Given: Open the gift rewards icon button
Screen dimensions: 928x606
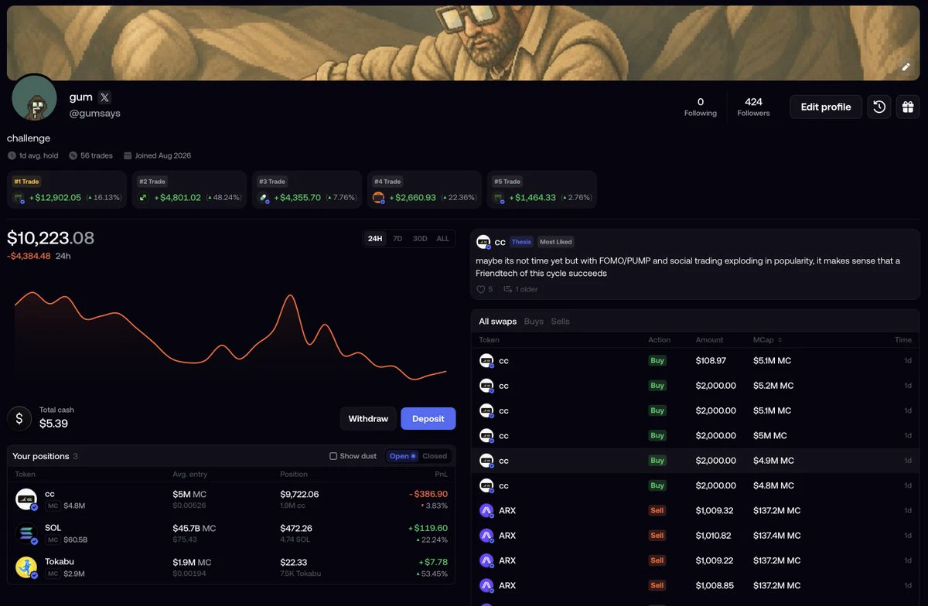Looking at the screenshot, I should coord(908,107).
